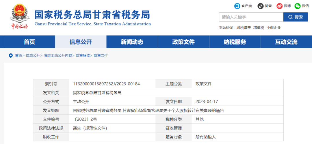
Task: Click the document title about 个人股权转让有关事项的通告
Action: [x=148, y=111]
